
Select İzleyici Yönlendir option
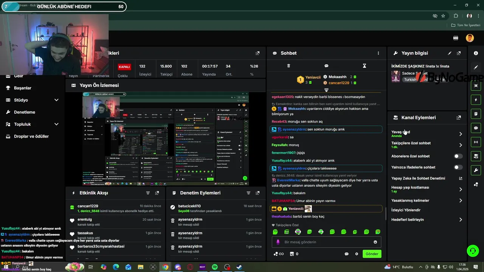click(x=406, y=210)
